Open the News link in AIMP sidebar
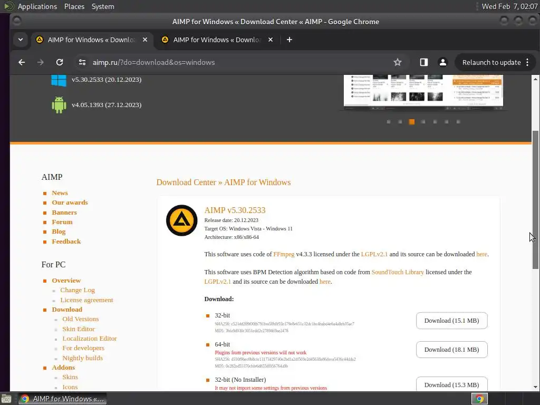 [x=60, y=193]
